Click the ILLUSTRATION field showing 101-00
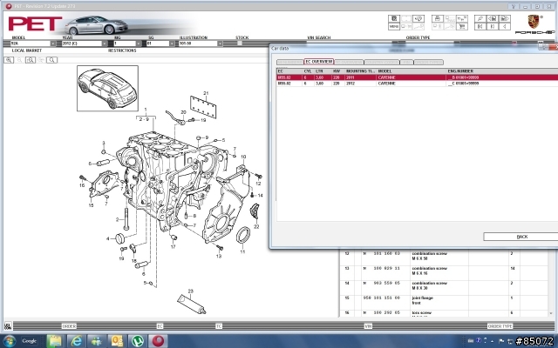This screenshot has height=348, width=558. pos(198,43)
